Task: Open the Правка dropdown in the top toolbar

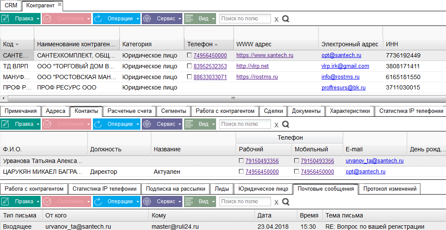Action: [x=38, y=19]
